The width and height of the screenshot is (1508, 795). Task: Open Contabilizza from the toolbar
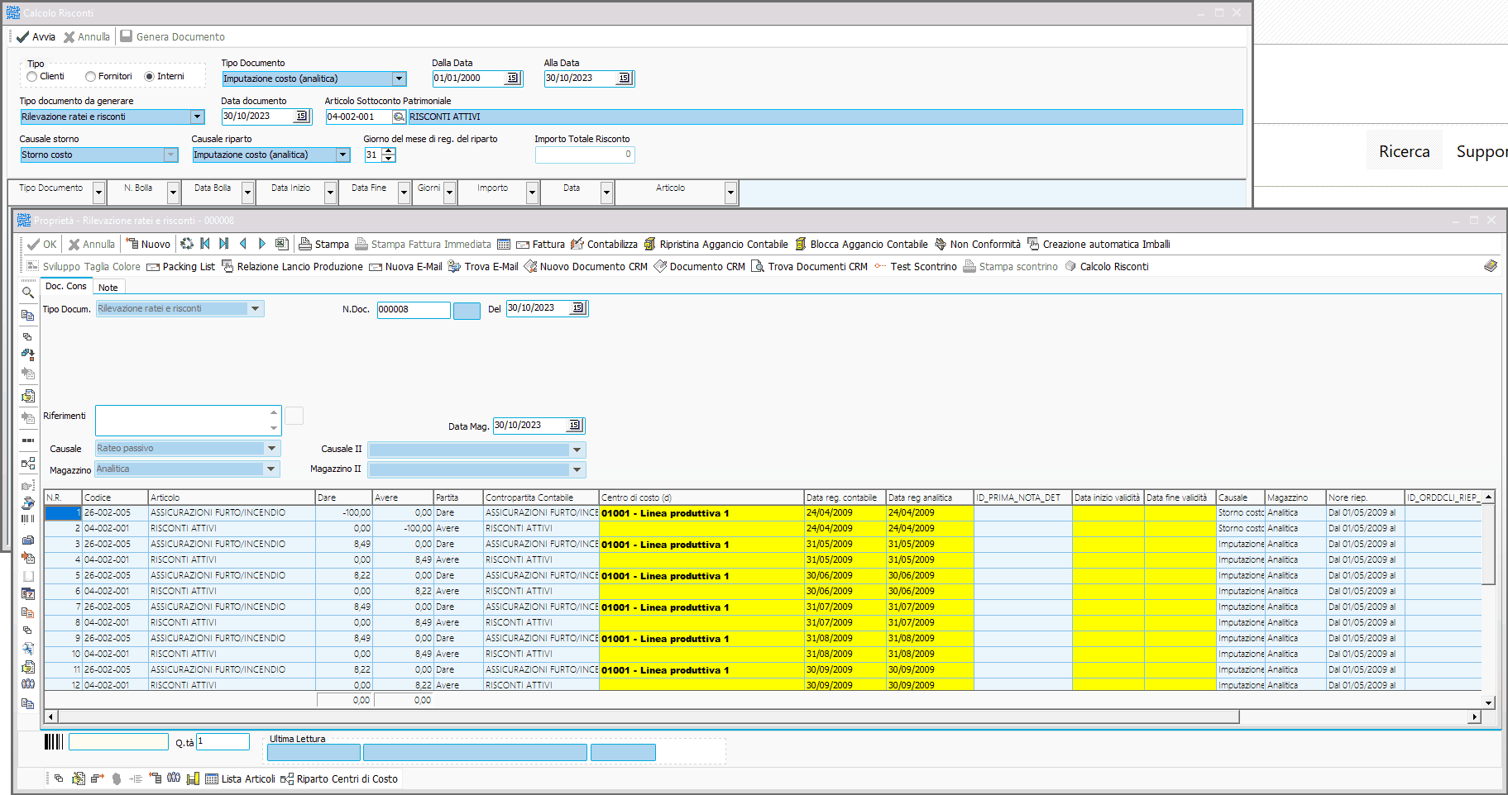[x=604, y=244]
